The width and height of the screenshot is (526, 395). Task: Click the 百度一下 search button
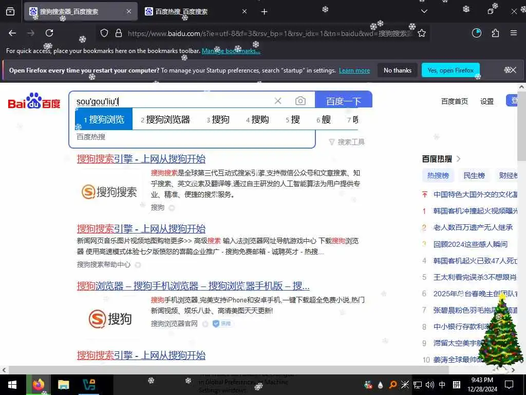pos(344,101)
